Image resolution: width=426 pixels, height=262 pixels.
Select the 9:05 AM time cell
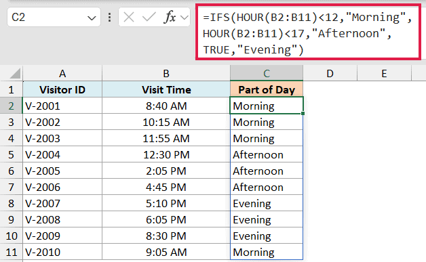pos(166,252)
